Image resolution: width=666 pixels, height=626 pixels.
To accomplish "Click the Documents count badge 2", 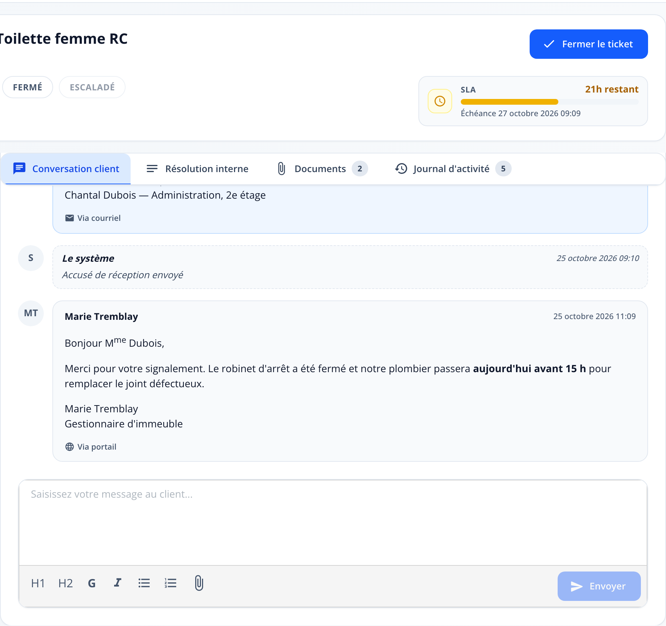I will 360,169.
